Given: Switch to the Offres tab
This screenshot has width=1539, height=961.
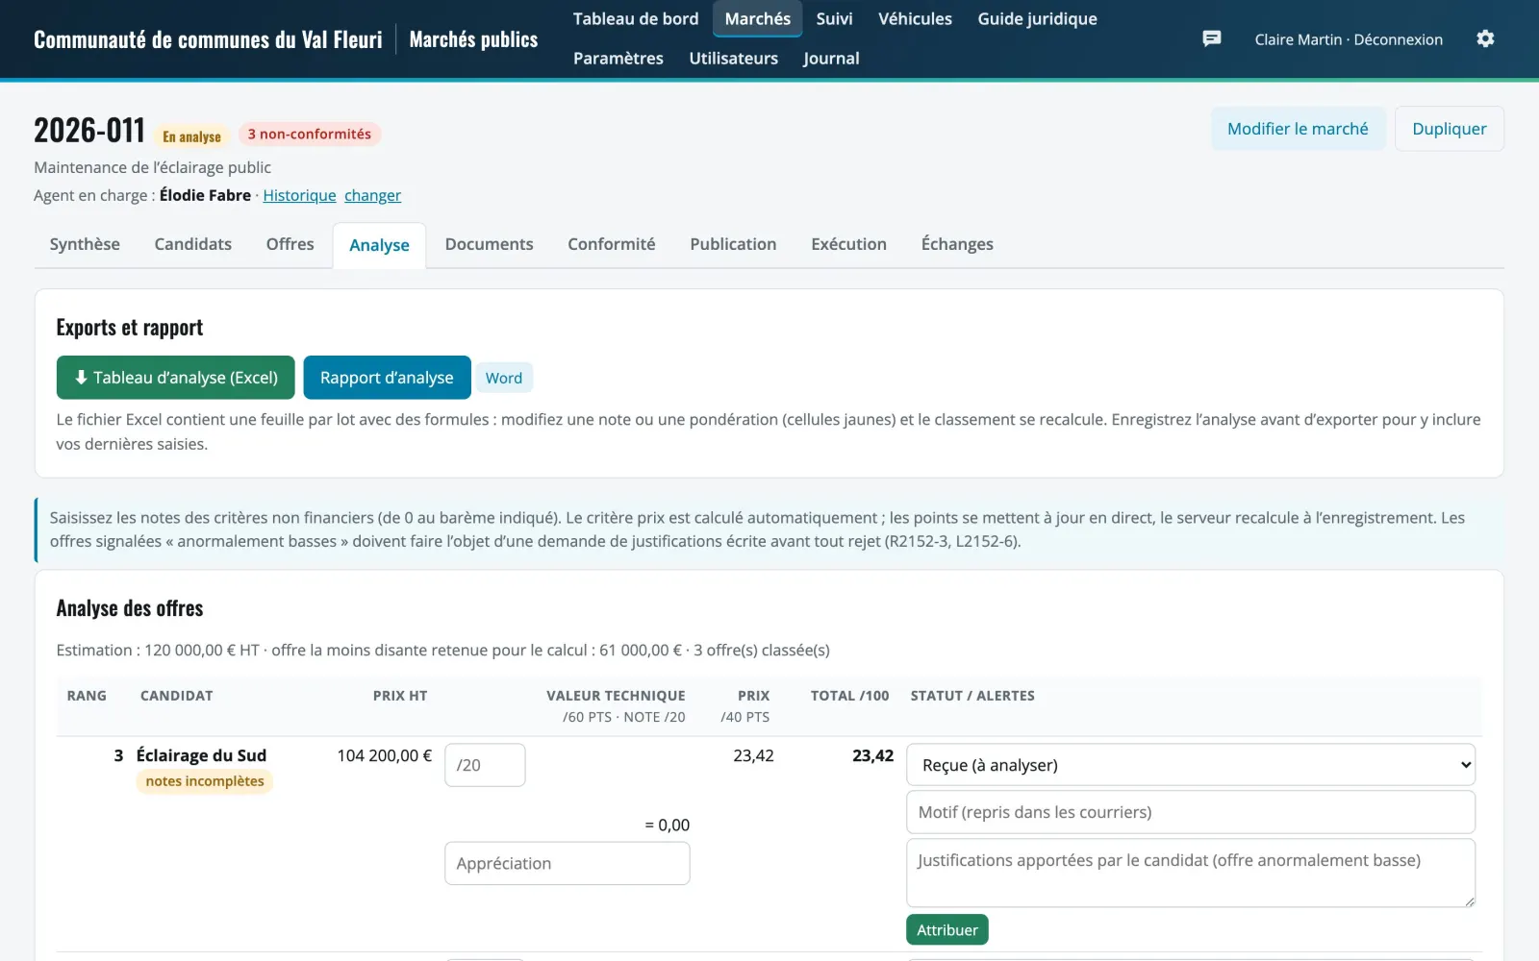Looking at the screenshot, I should (290, 244).
